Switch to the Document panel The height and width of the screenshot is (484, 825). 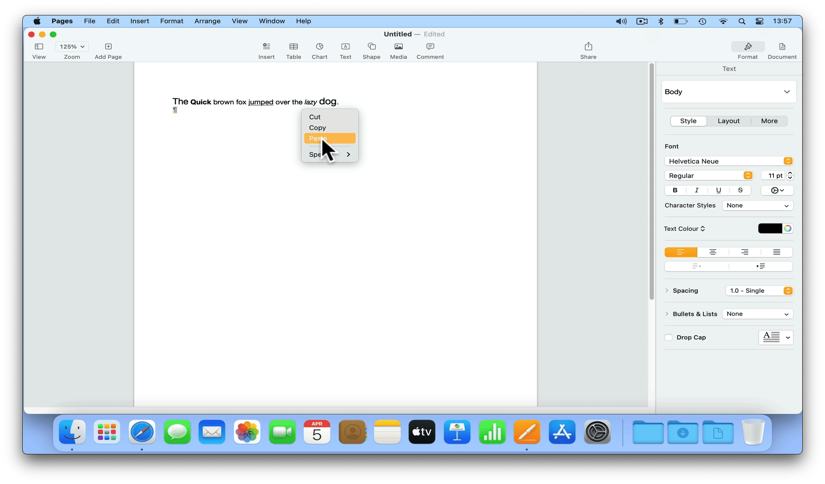[x=782, y=50]
